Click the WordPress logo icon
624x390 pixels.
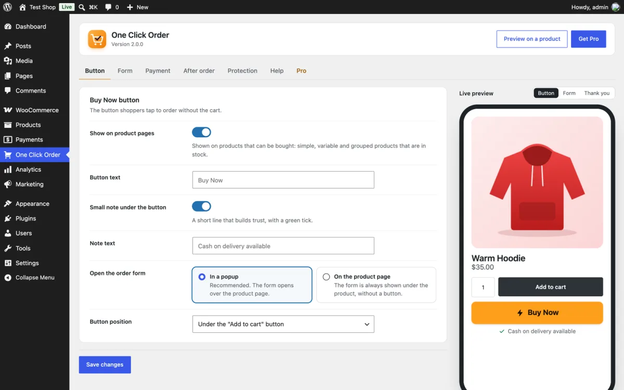click(7, 7)
